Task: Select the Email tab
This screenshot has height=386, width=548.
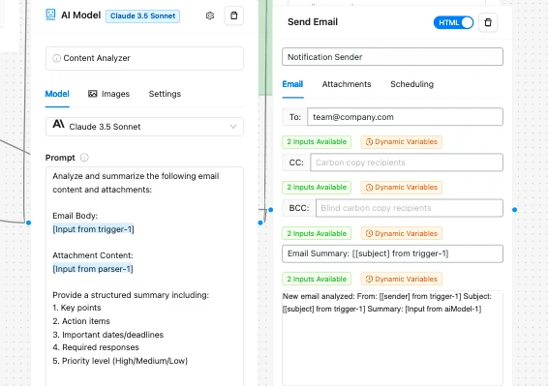Action: pyautogui.click(x=292, y=84)
